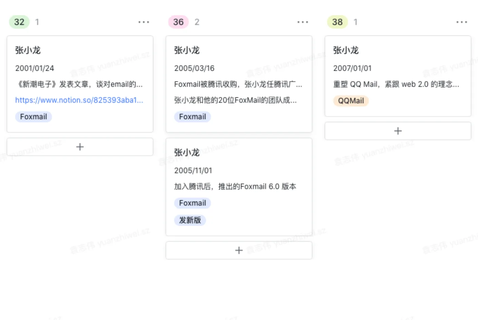
Task: Click the 重塑 QQ Mail description text
Action: click(x=396, y=84)
